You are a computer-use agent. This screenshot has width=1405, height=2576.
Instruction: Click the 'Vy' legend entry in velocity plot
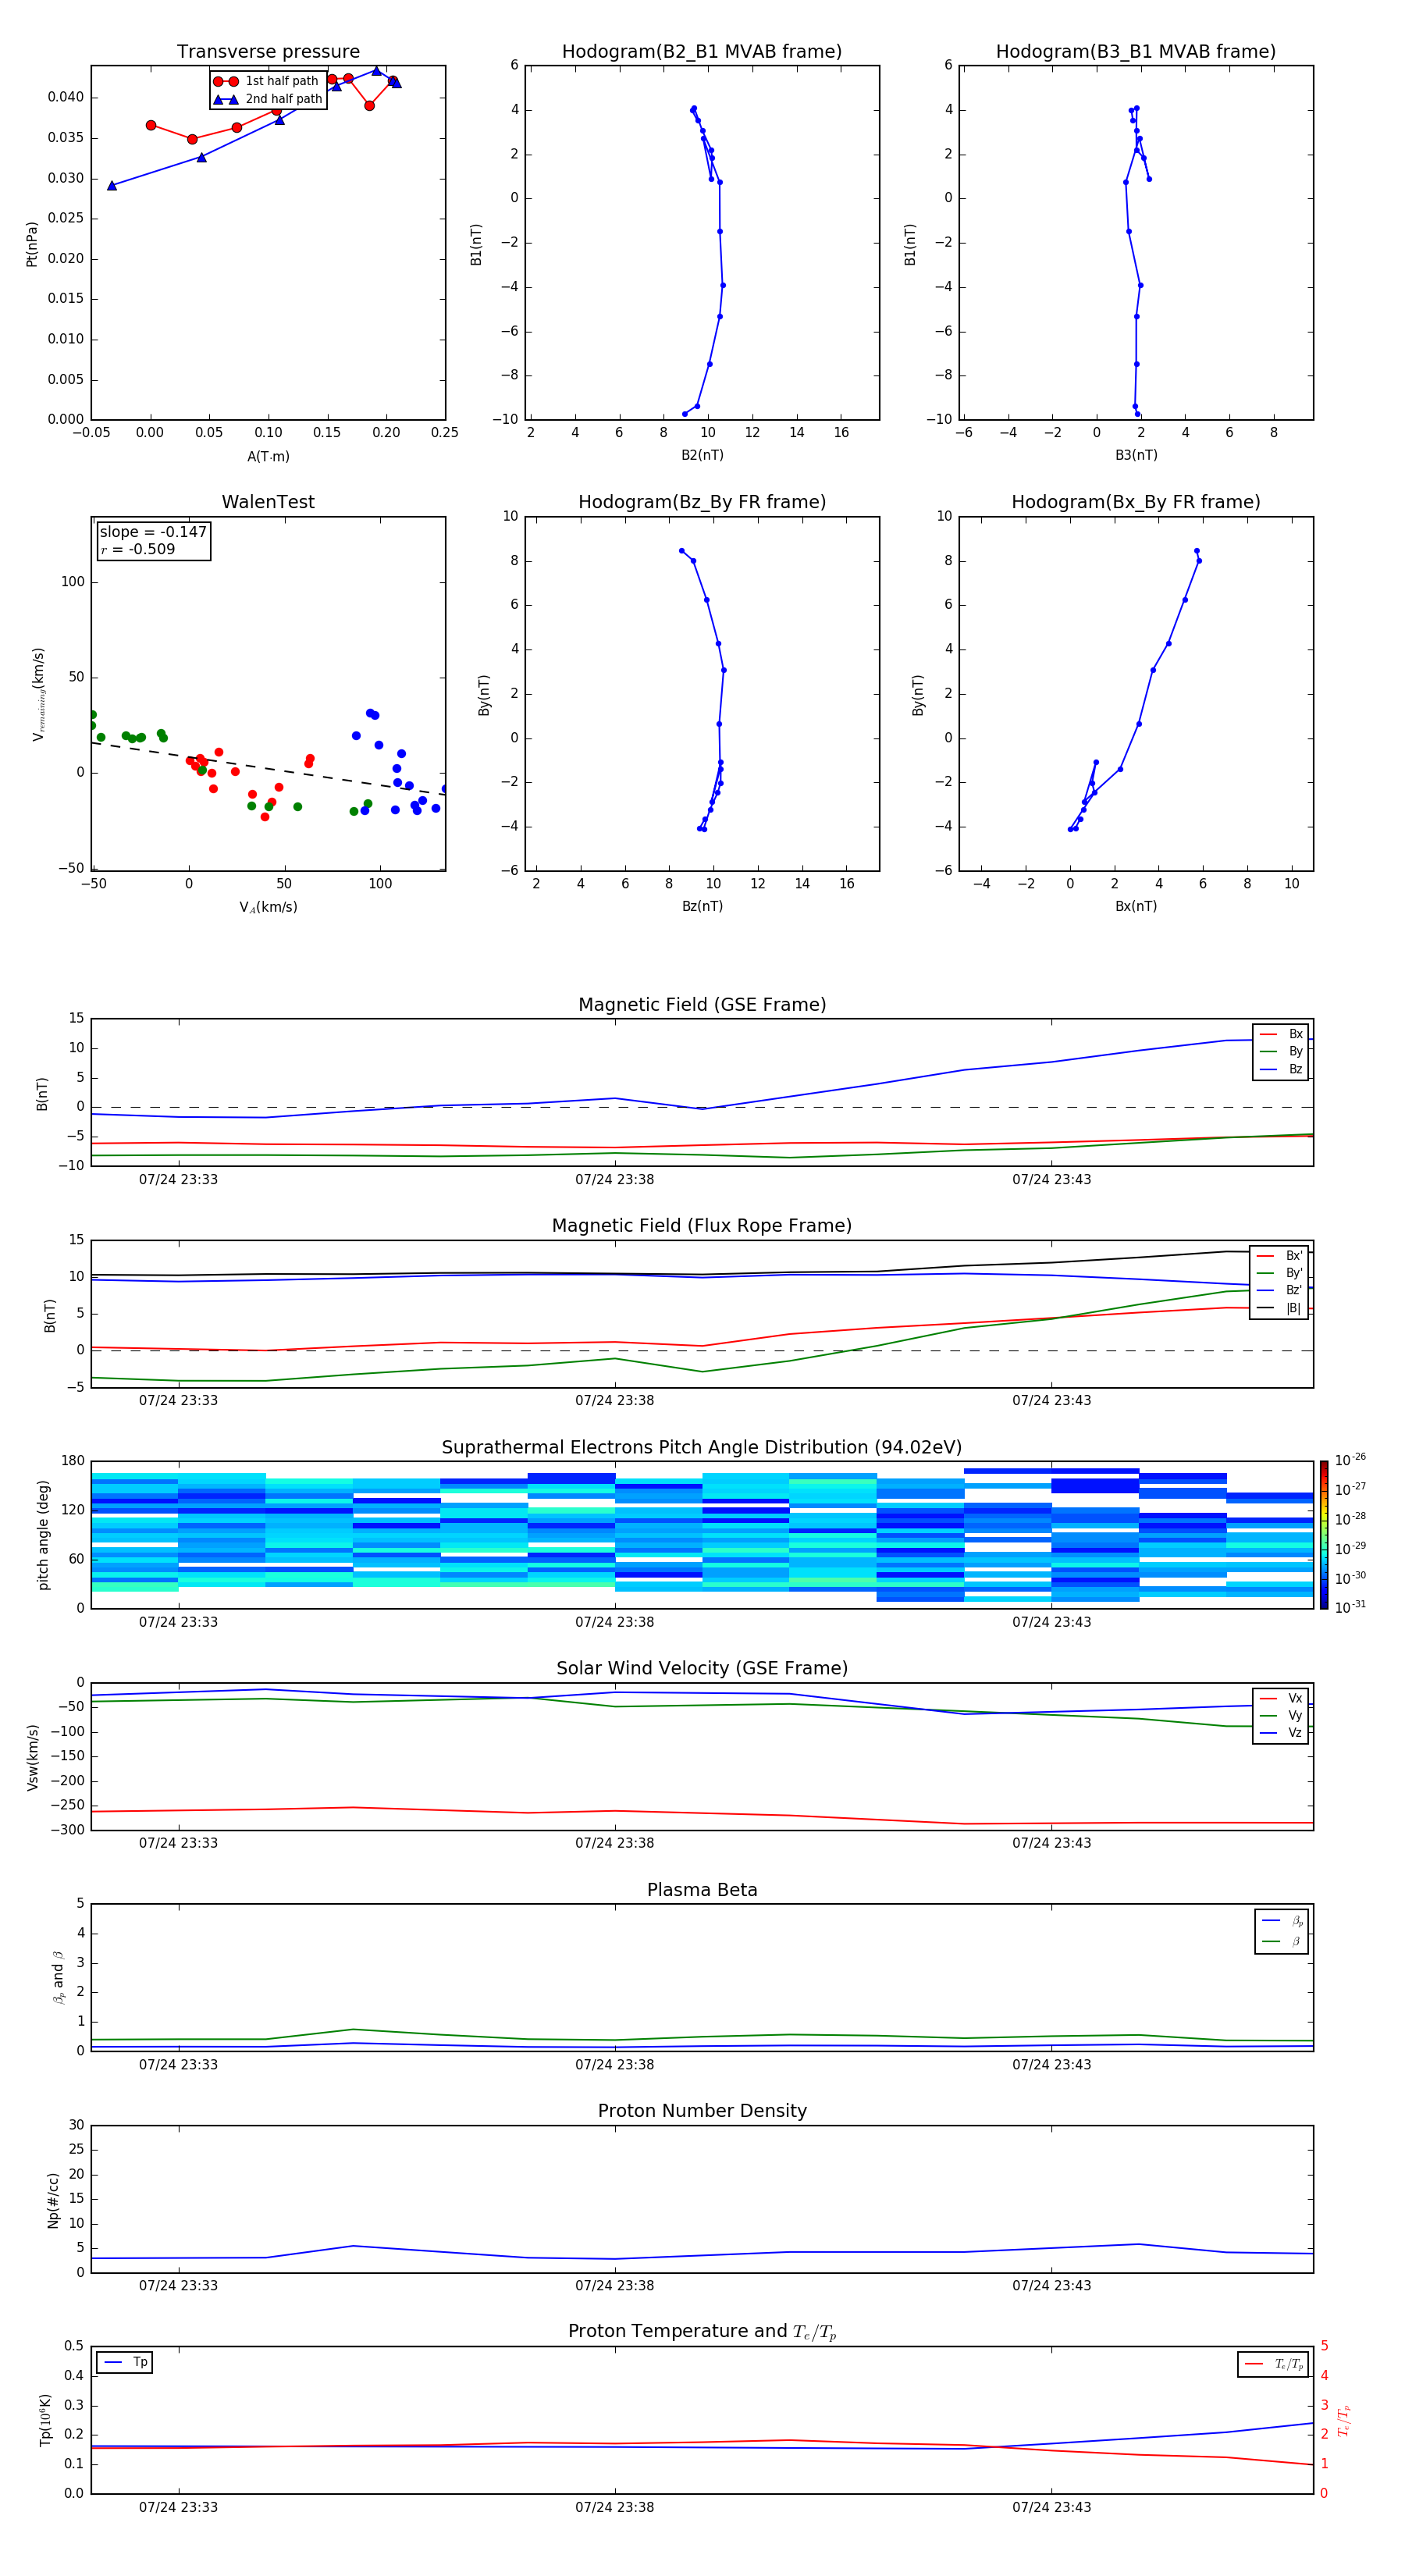[1281, 1716]
